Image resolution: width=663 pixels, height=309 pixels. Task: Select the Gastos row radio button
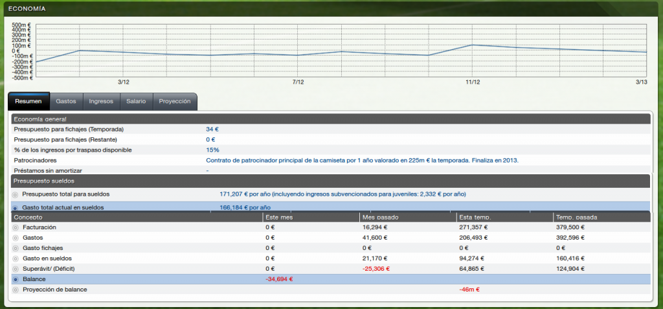(x=16, y=238)
